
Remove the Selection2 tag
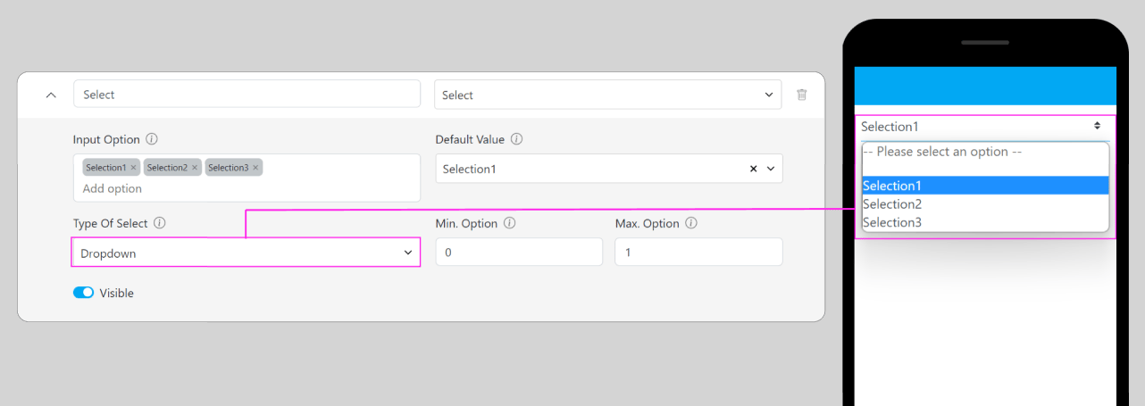195,168
